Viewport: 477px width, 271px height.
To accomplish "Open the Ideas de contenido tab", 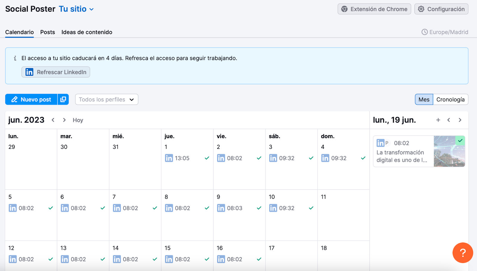I will coord(87,32).
